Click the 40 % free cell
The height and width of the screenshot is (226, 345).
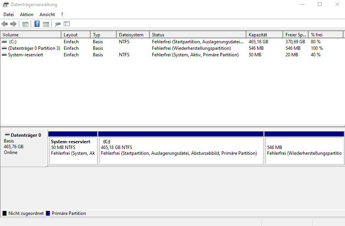click(x=315, y=55)
